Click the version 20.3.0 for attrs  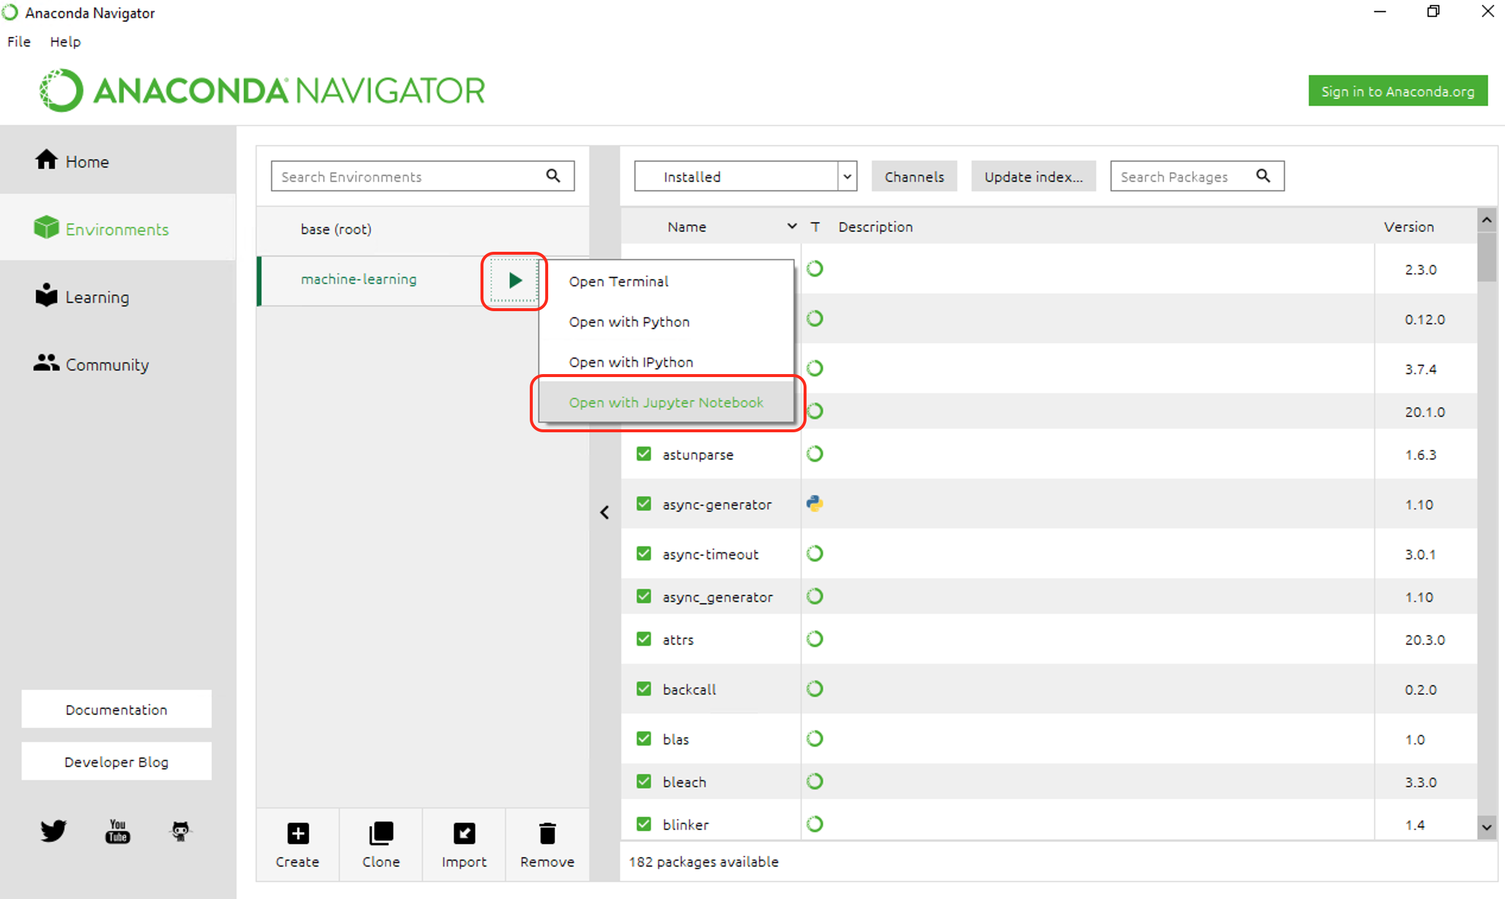(x=1424, y=640)
